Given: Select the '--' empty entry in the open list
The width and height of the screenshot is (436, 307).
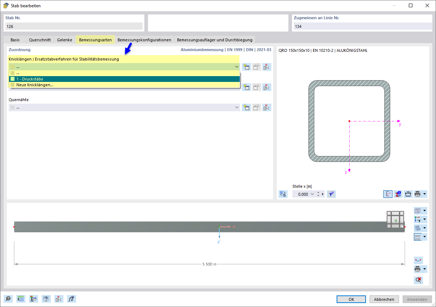Looking at the screenshot, I should pyautogui.click(x=124, y=73).
